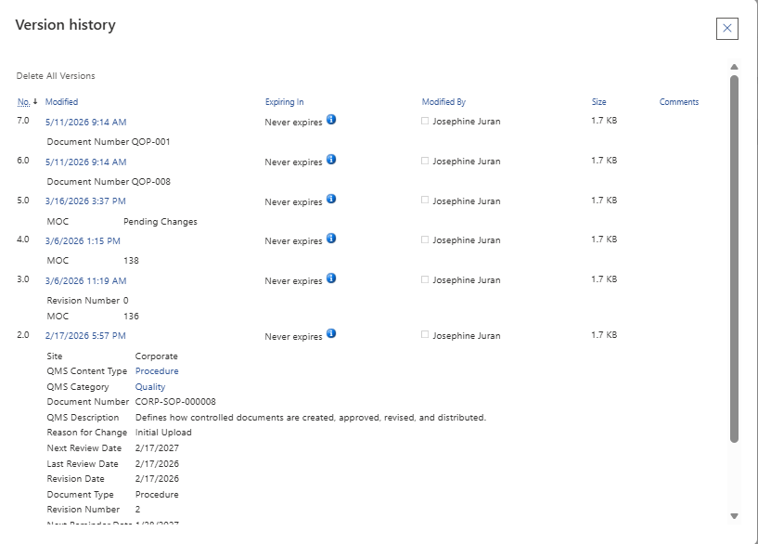Click the info icon for version 6.0
The height and width of the screenshot is (544, 758).
[x=331, y=159]
